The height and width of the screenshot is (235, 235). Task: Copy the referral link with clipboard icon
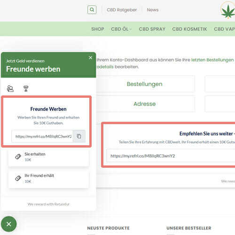79,136
